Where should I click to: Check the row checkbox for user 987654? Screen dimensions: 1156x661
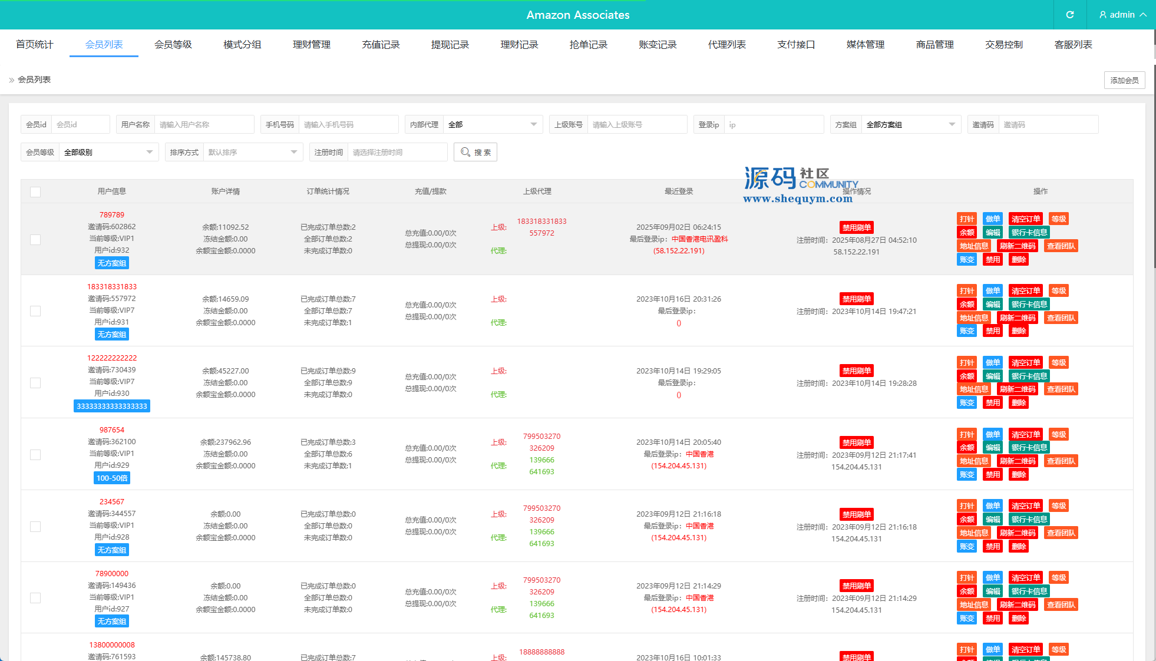(x=35, y=455)
